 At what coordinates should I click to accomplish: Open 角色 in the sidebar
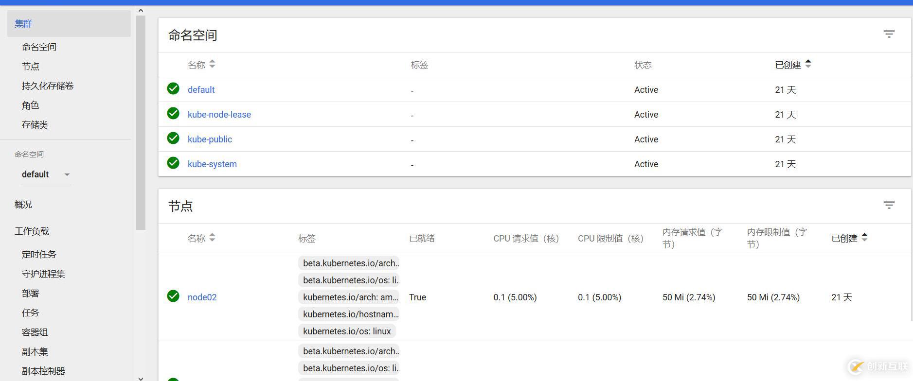(x=30, y=105)
